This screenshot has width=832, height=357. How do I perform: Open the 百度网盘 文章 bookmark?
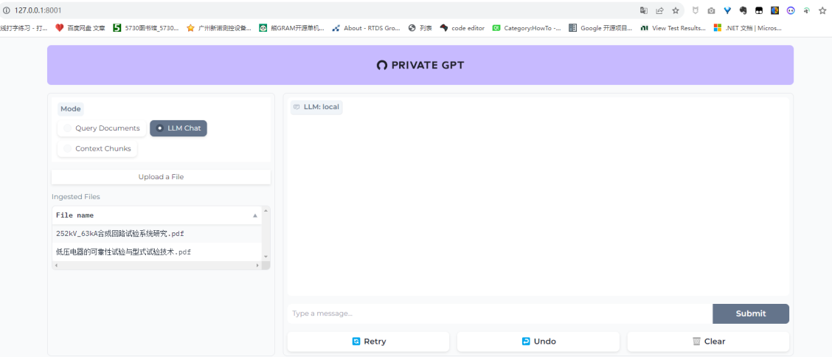80,28
